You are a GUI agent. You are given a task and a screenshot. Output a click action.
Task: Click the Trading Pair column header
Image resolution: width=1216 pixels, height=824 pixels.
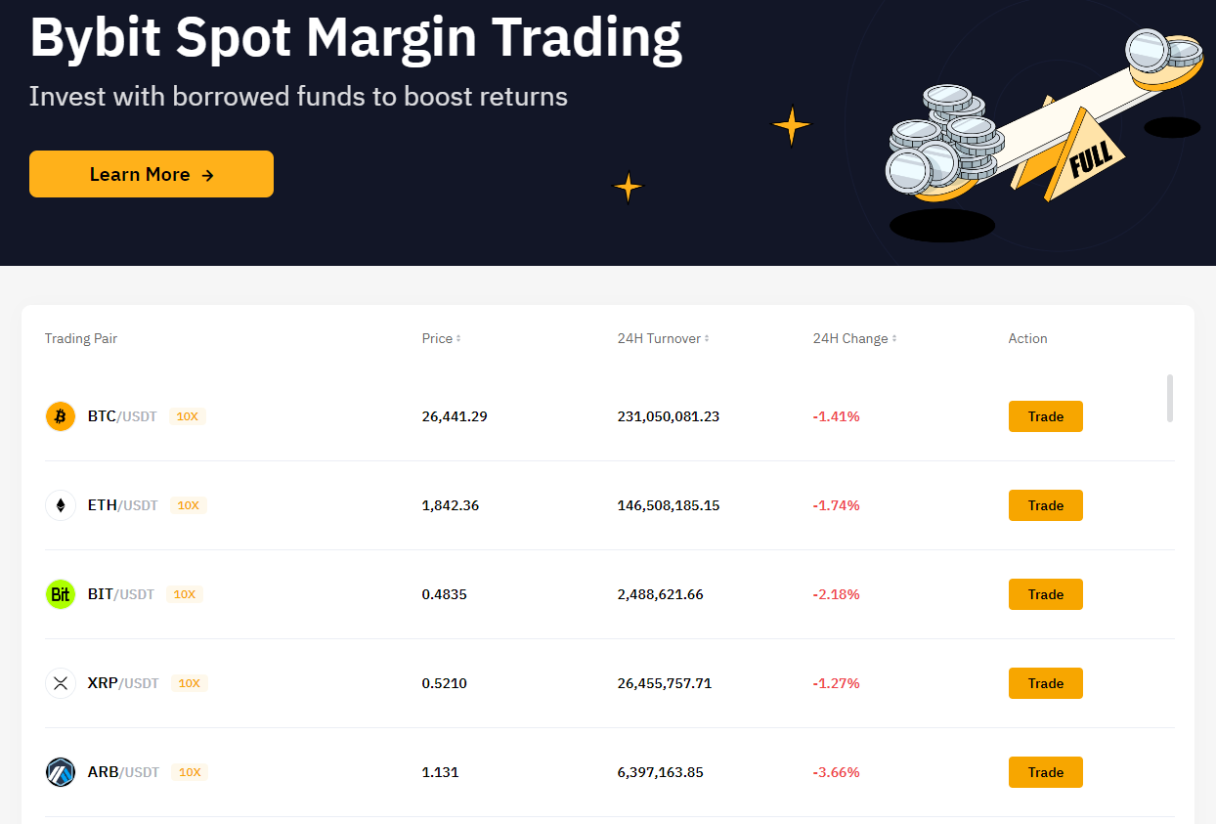click(x=80, y=338)
